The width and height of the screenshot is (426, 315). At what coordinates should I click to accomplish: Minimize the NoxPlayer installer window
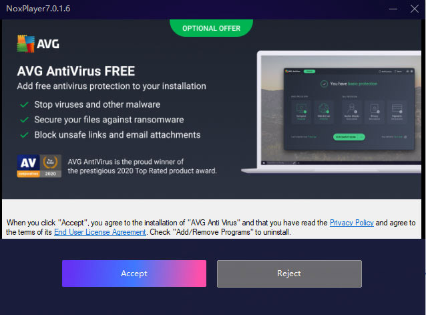393,9
